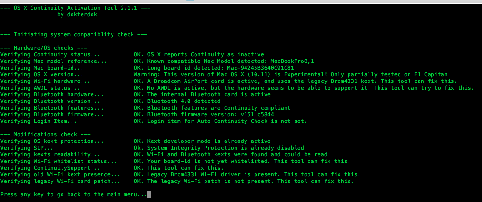This screenshot has width=482, height=202.
Task: Click the 'OS X Continuity Activation Tool 2.1.1' title line
Action: pyautogui.click(x=75, y=8)
